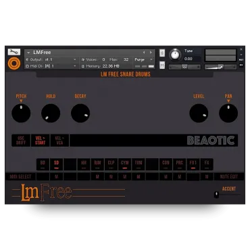This screenshot has height=250, width=250.
Task: Expand the Purge dropdown menu
Action: 144,59
